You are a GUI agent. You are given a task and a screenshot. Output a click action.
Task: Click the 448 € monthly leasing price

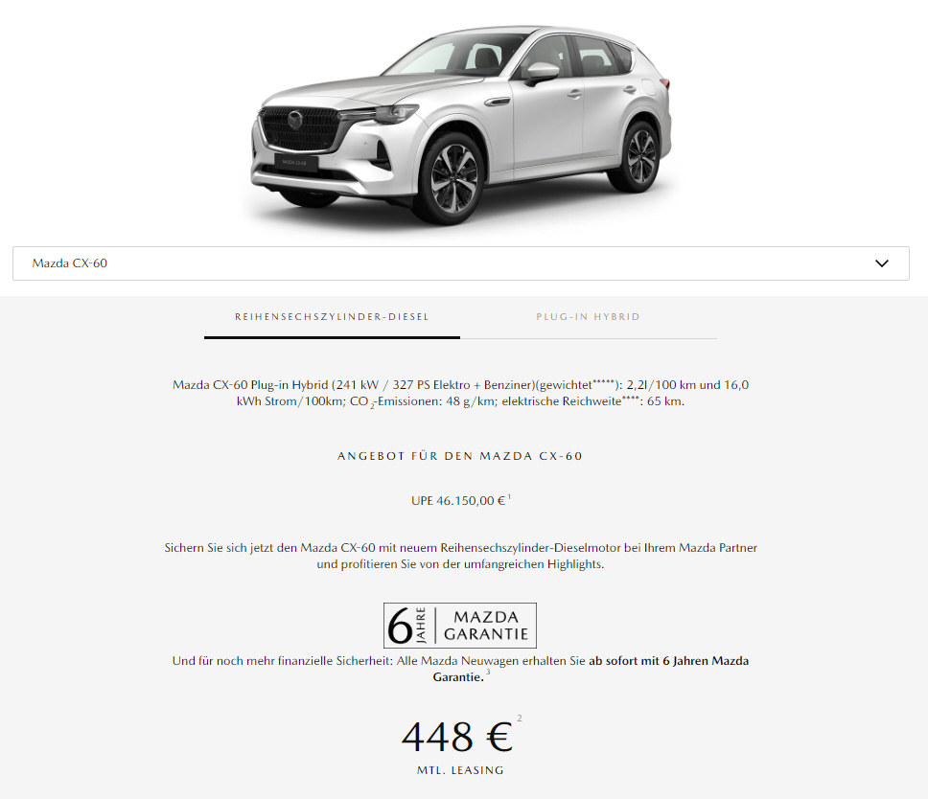[457, 737]
